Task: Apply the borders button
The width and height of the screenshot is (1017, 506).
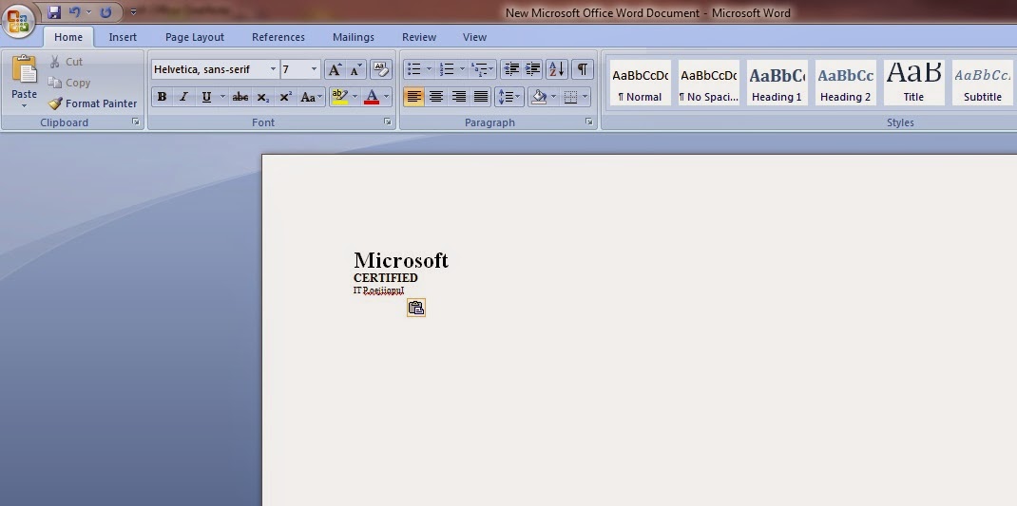Action: (571, 97)
